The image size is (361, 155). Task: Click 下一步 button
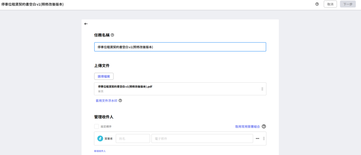click(x=348, y=4)
